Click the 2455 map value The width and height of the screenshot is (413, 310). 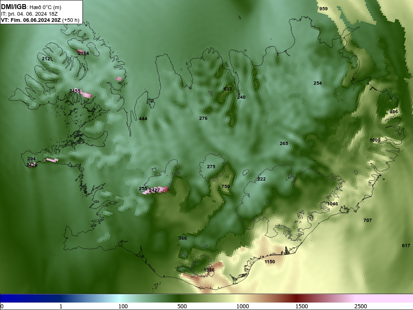75,91
